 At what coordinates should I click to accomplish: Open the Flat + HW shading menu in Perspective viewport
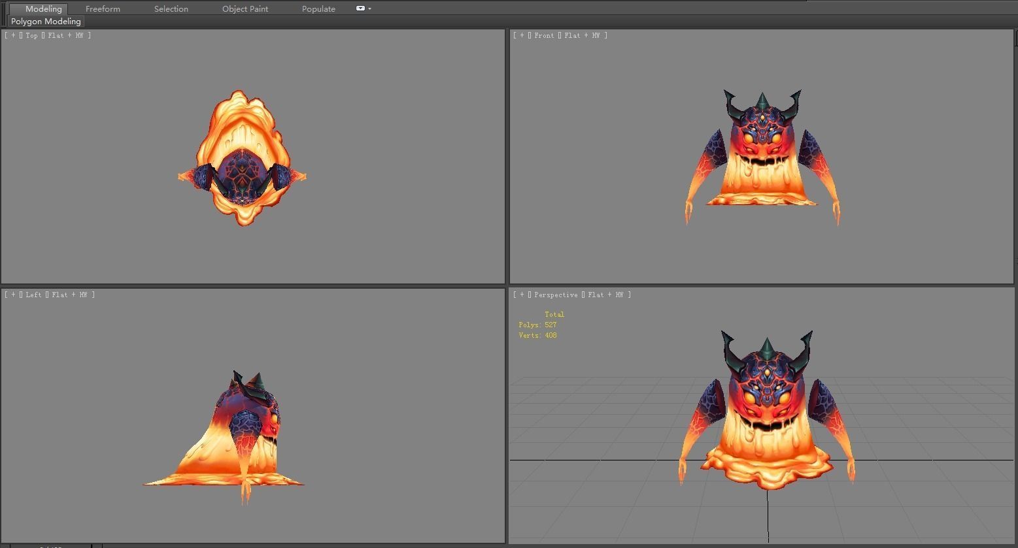coord(605,295)
